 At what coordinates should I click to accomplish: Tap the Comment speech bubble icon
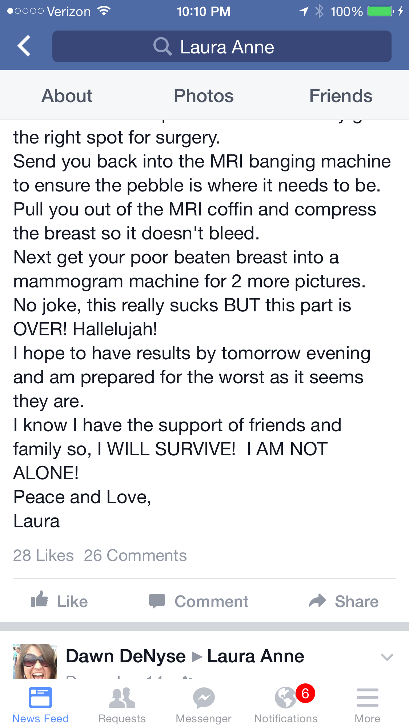coord(157,601)
